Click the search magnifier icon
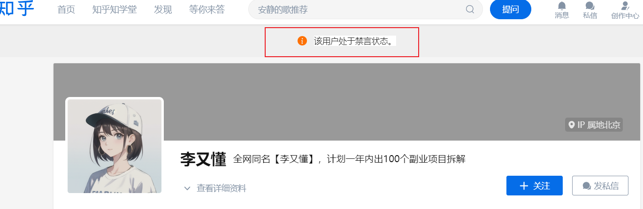 (x=470, y=9)
